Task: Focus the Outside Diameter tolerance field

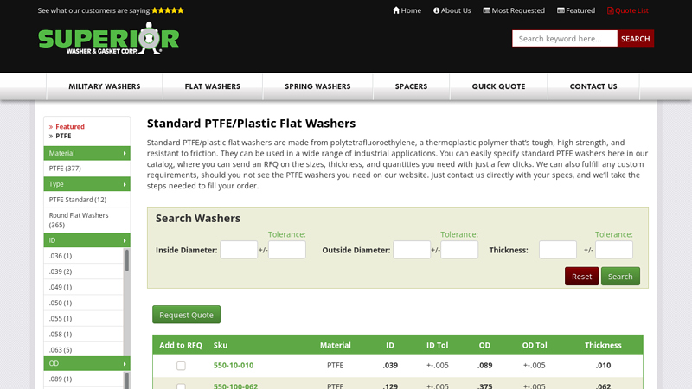Action: (x=459, y=250)
